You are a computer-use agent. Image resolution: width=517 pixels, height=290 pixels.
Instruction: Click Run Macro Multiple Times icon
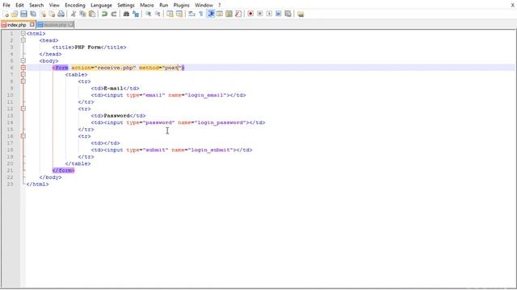tap(279, 14)
